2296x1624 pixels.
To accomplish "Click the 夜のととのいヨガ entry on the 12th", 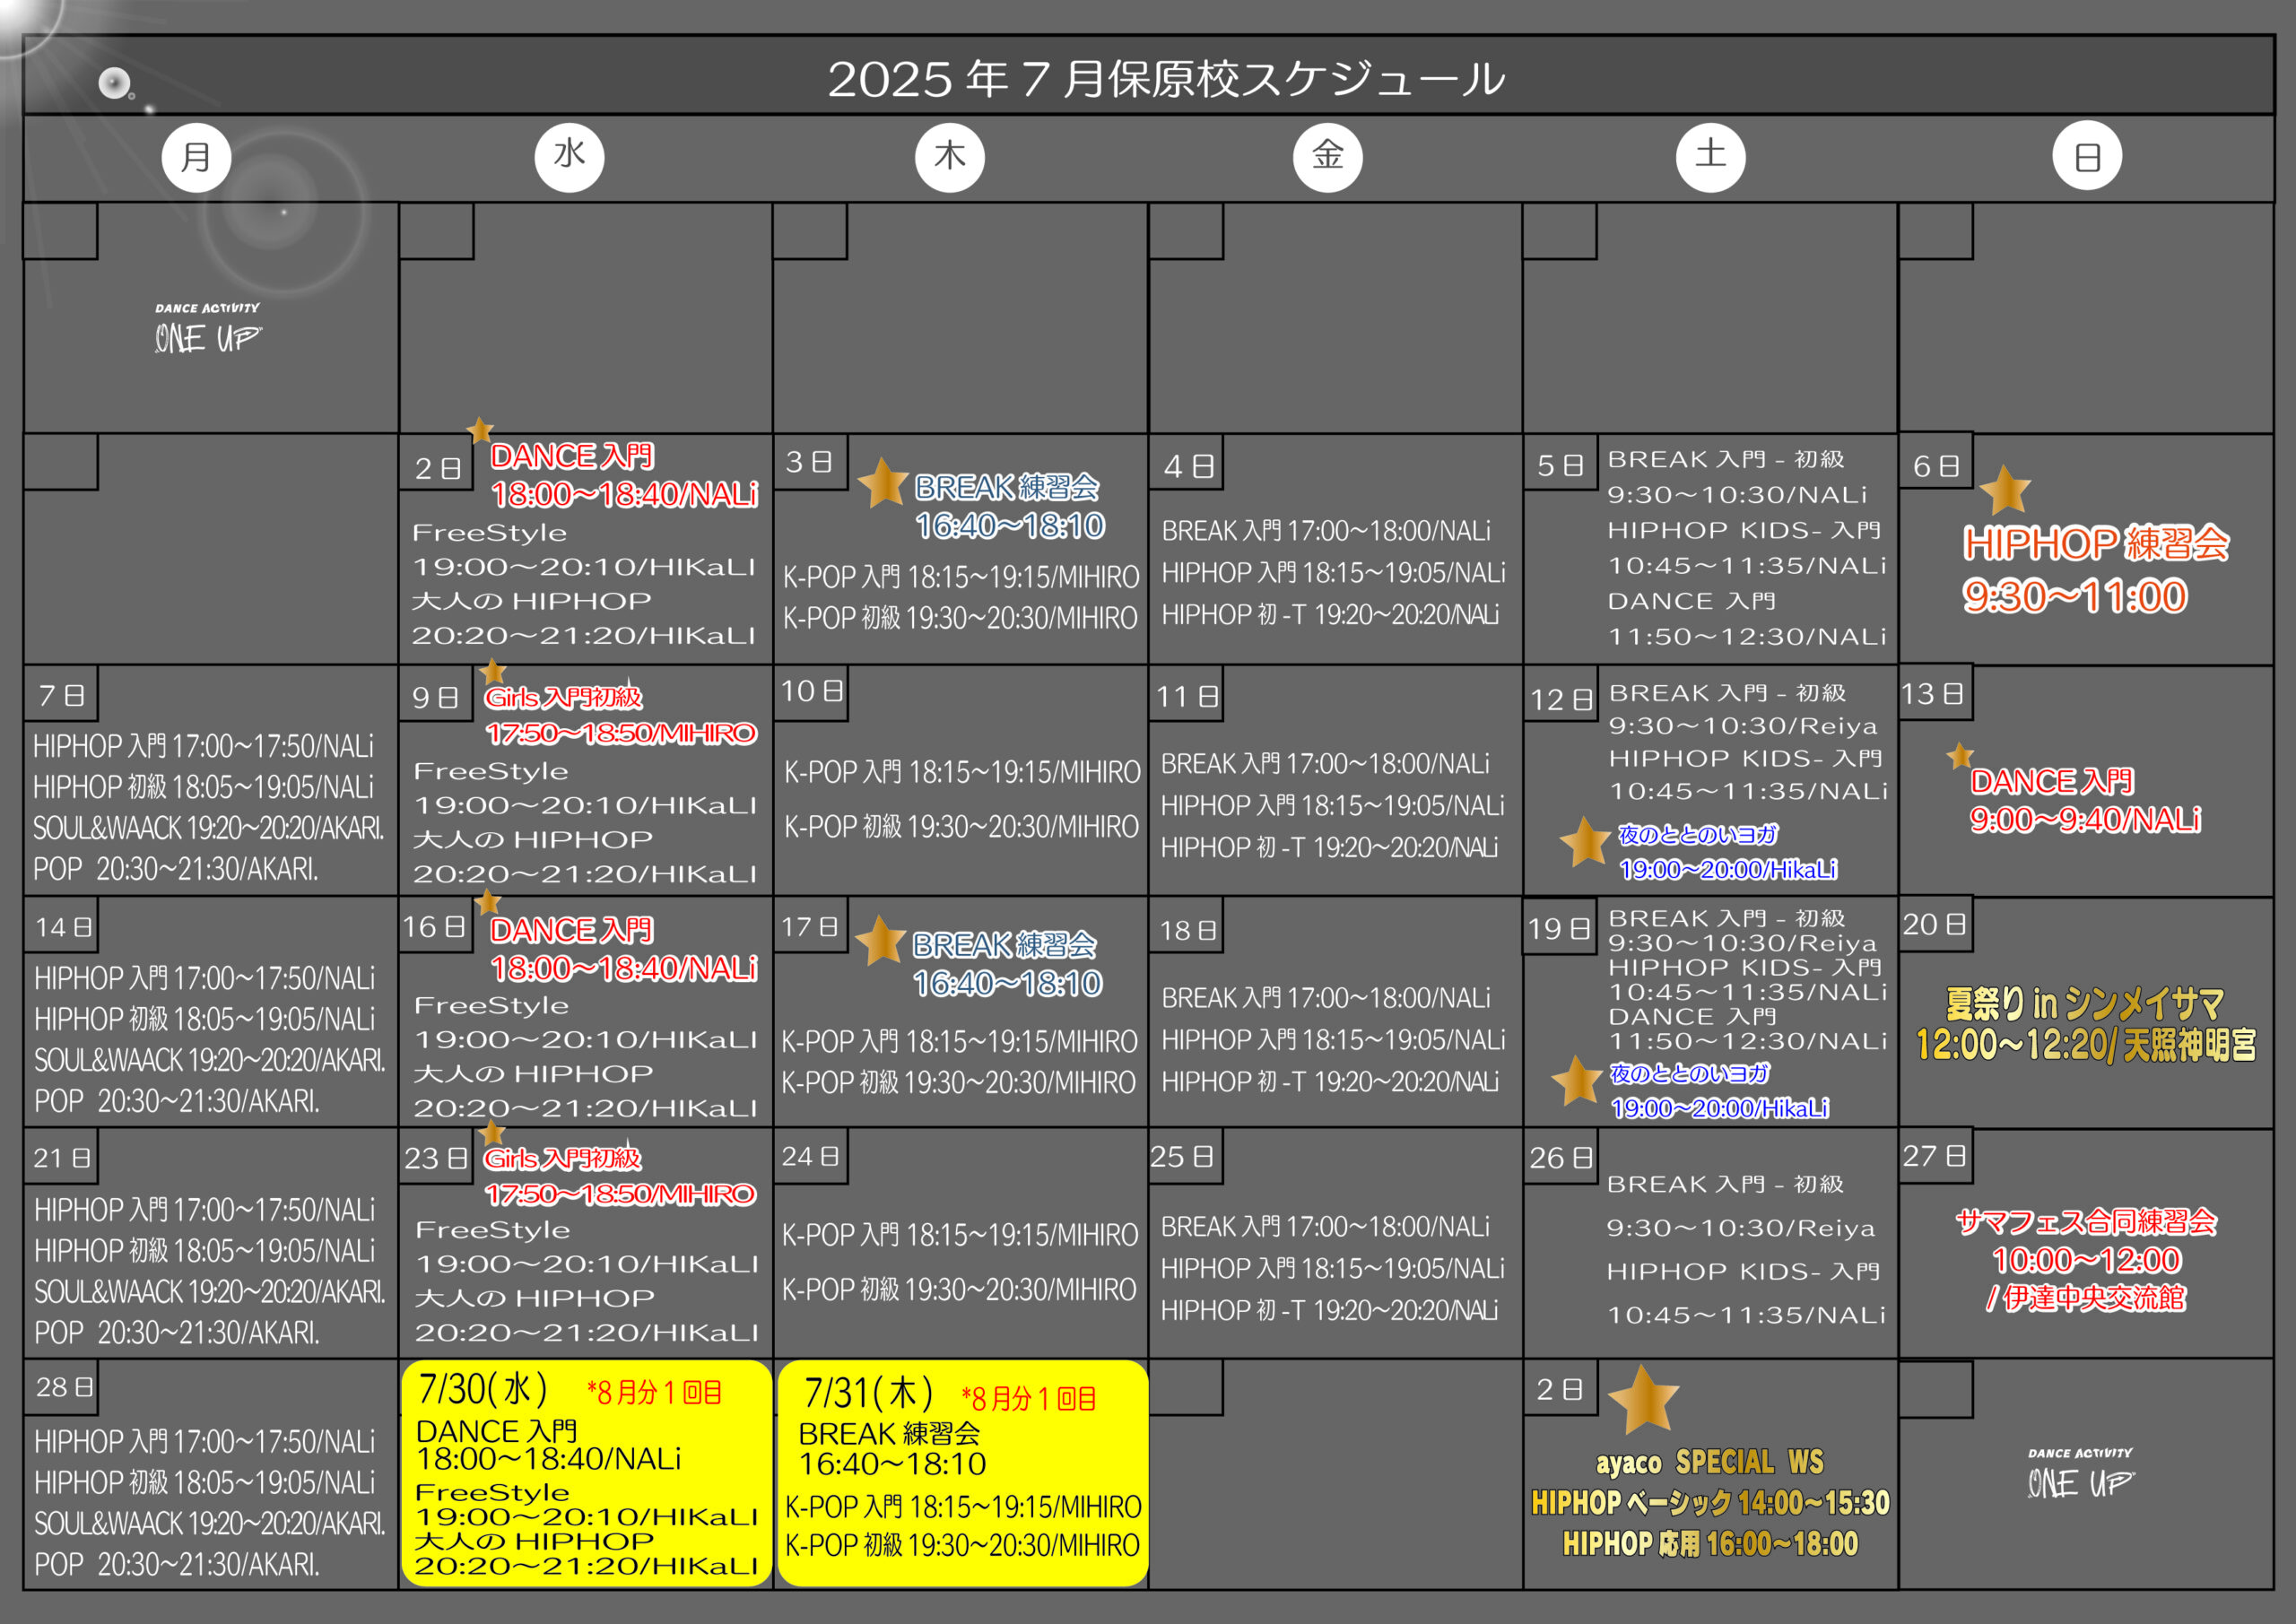I will tap(1698, 834).
